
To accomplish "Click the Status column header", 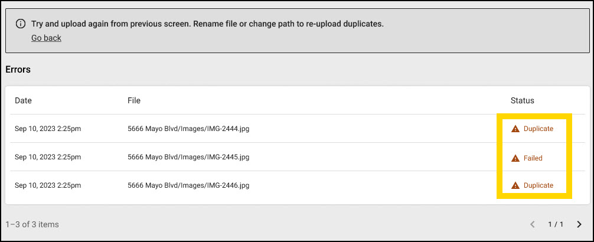I will tap(522, 101).
